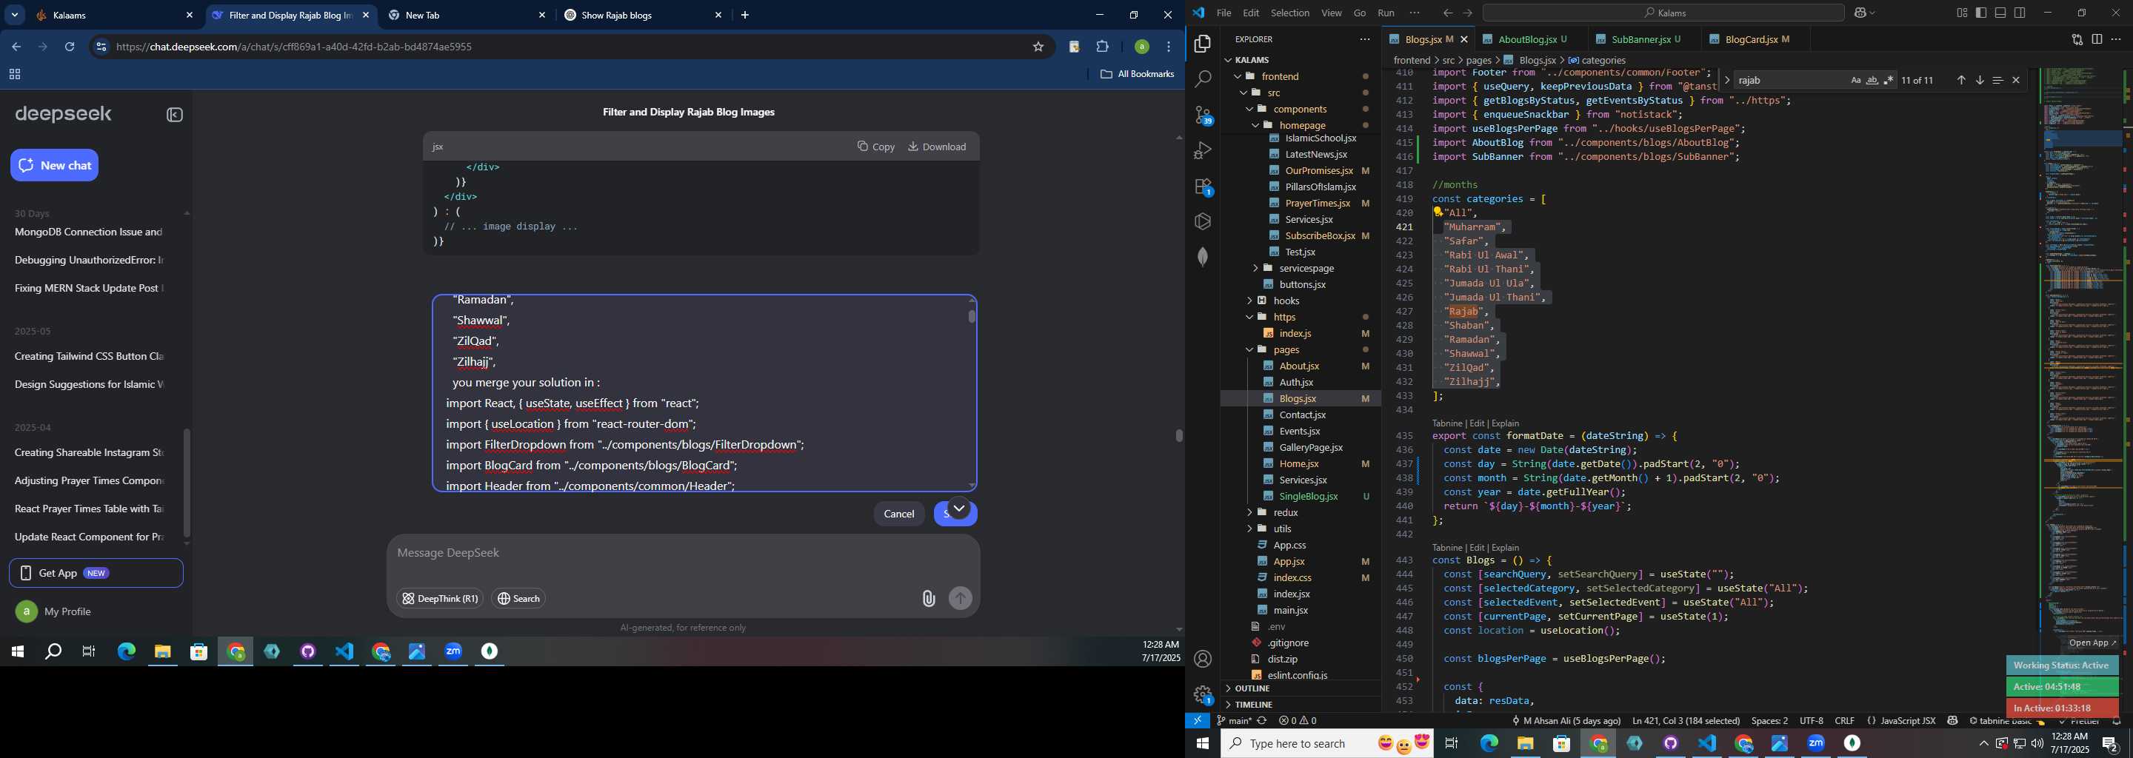Click collapse sidebar icon beside deepseek logo

pos(175,115)
